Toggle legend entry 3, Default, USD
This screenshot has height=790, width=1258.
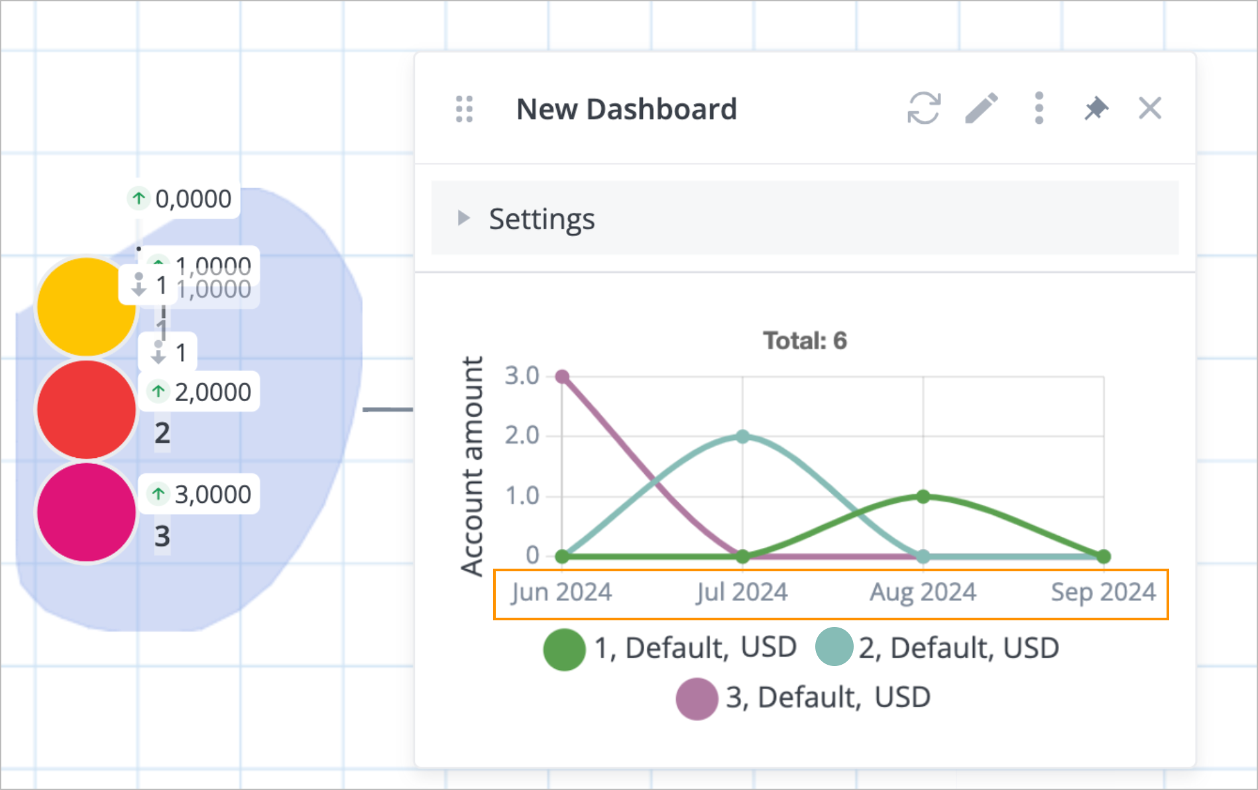803,698
